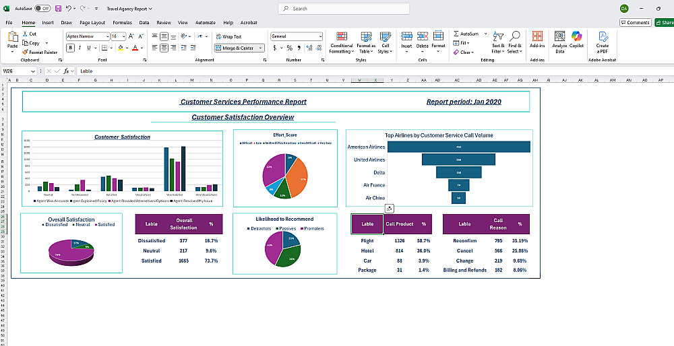Click the Delete cells icon
The image size is (674, 346).
[423, 36]
